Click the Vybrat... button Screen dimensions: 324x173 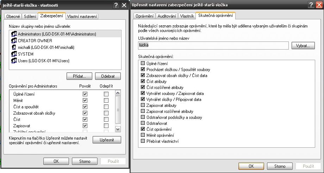[x=303, y=46]
